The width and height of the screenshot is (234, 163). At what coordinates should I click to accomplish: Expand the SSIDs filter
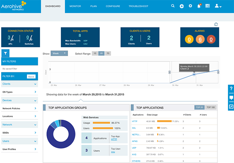pyautogui.click(x=19, y=133)
